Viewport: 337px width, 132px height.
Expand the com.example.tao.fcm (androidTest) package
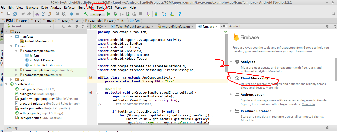16,70
